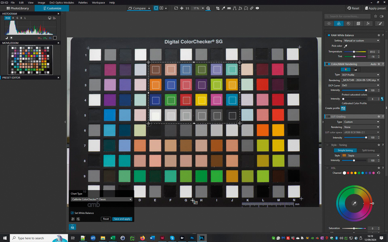The image size is (388, 242).
Task: Adjust the Temperature slider handle
Action: pyautogui.click(x=354, y=51)
